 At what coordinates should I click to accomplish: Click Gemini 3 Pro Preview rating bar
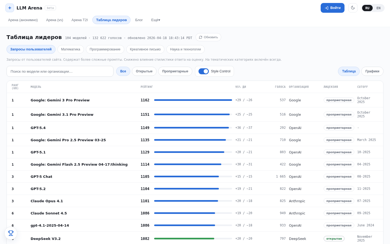193,100
